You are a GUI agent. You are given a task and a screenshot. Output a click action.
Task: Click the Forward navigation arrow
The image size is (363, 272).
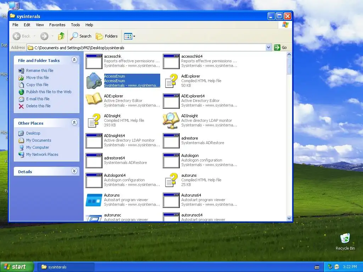(x=44, y=36)
